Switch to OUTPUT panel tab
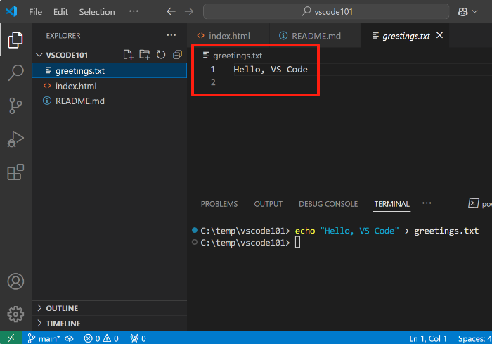This screenshot has width=492, height=344. pos(268,204)
